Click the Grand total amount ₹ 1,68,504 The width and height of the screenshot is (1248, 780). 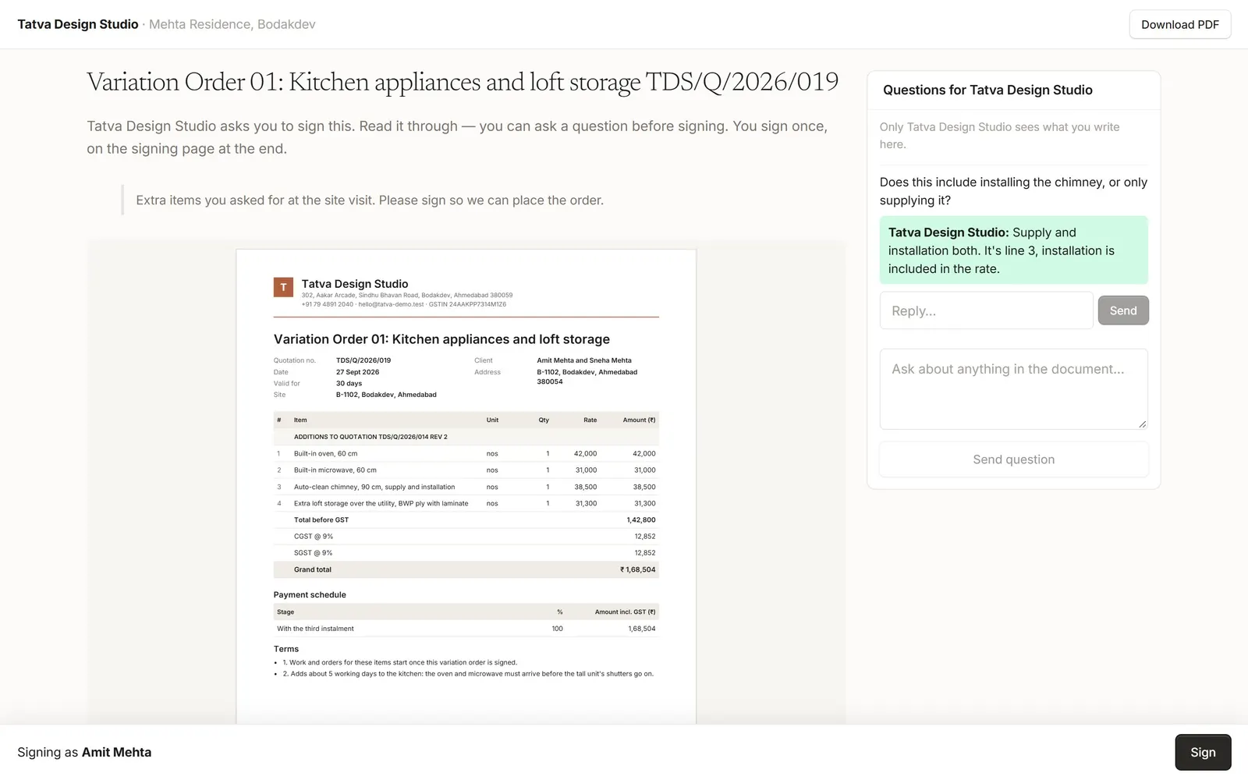pyautogui.click(x=638, y=569)
